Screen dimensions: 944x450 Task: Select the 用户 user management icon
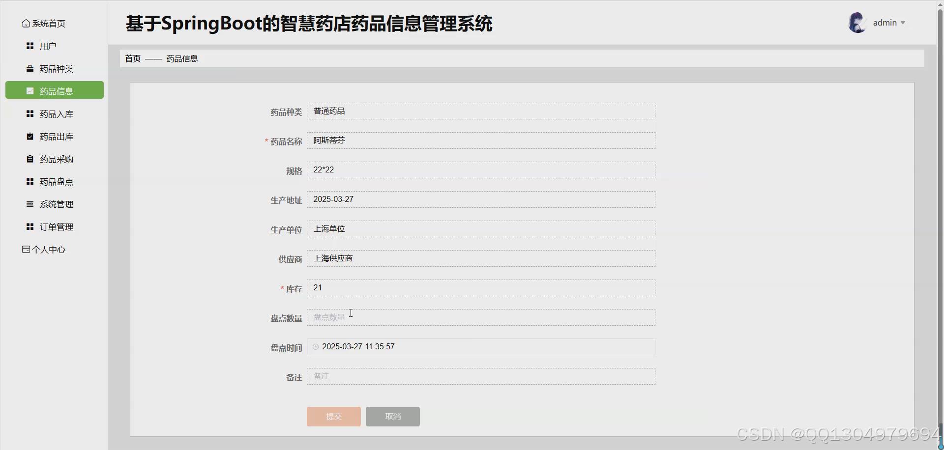pyautogui.click(x=29, y=46)
